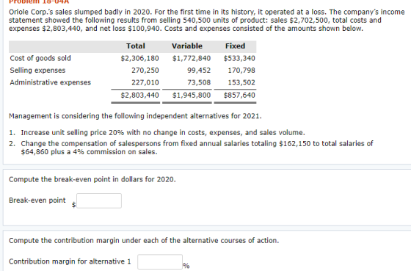Click the 227,010 administrative total
The width and height of the screenshot is (411, 271).
click(145, 82)
